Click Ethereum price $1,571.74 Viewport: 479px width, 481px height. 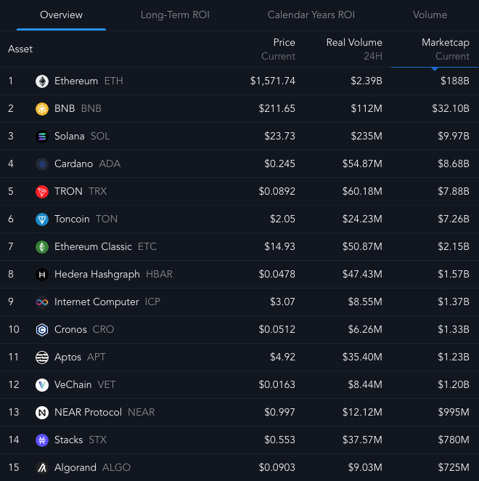[x=272, y=81]
